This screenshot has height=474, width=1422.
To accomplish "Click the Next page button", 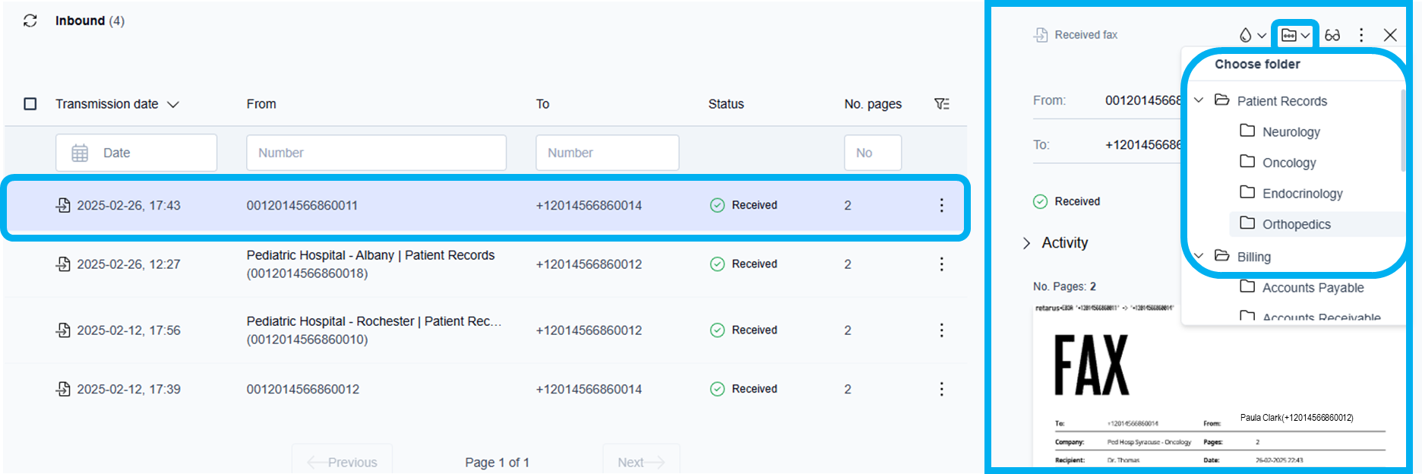I will (640, 462).
